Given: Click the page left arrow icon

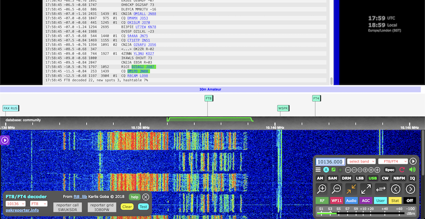Looking at the screenshot, I should pyautogui.click(x=396, y=189).
